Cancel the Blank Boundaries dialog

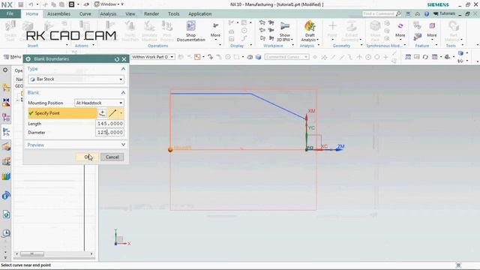(x=112, y=157)
